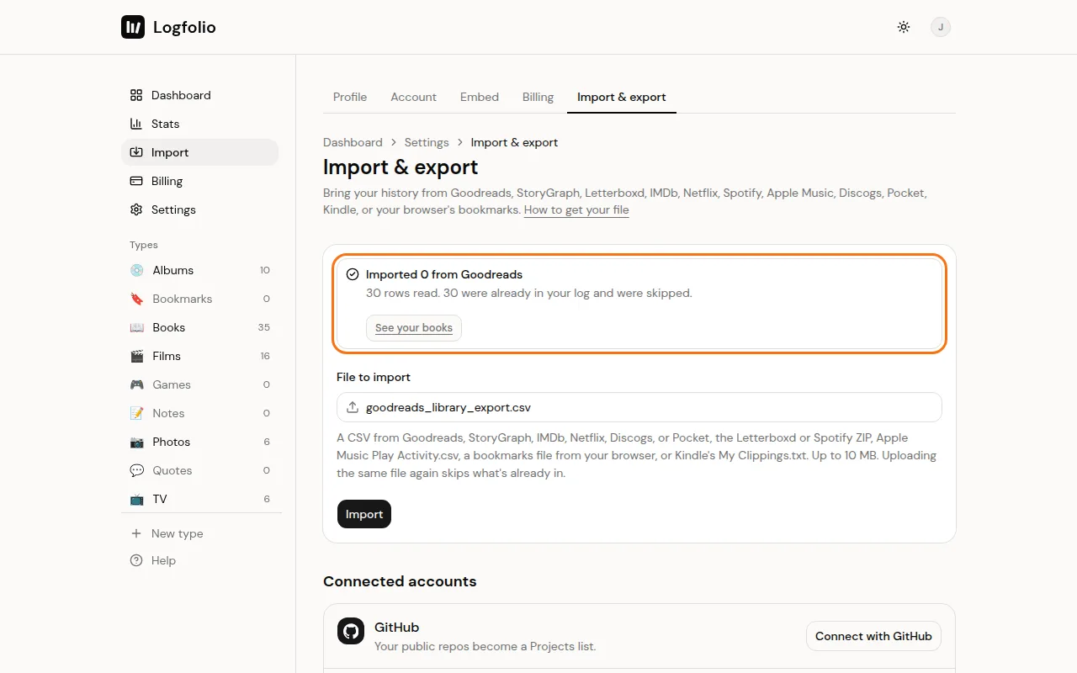Image resolution: width=1077 pixels, height=673 pixels.
Task: Select Import in the sidebar
Action: coord(199,152)
